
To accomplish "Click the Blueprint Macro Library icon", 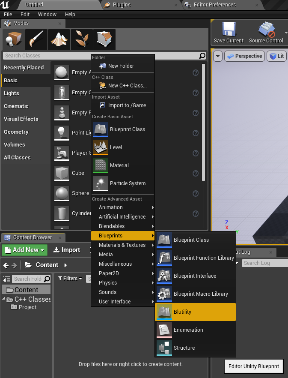I will pos(164,294).
